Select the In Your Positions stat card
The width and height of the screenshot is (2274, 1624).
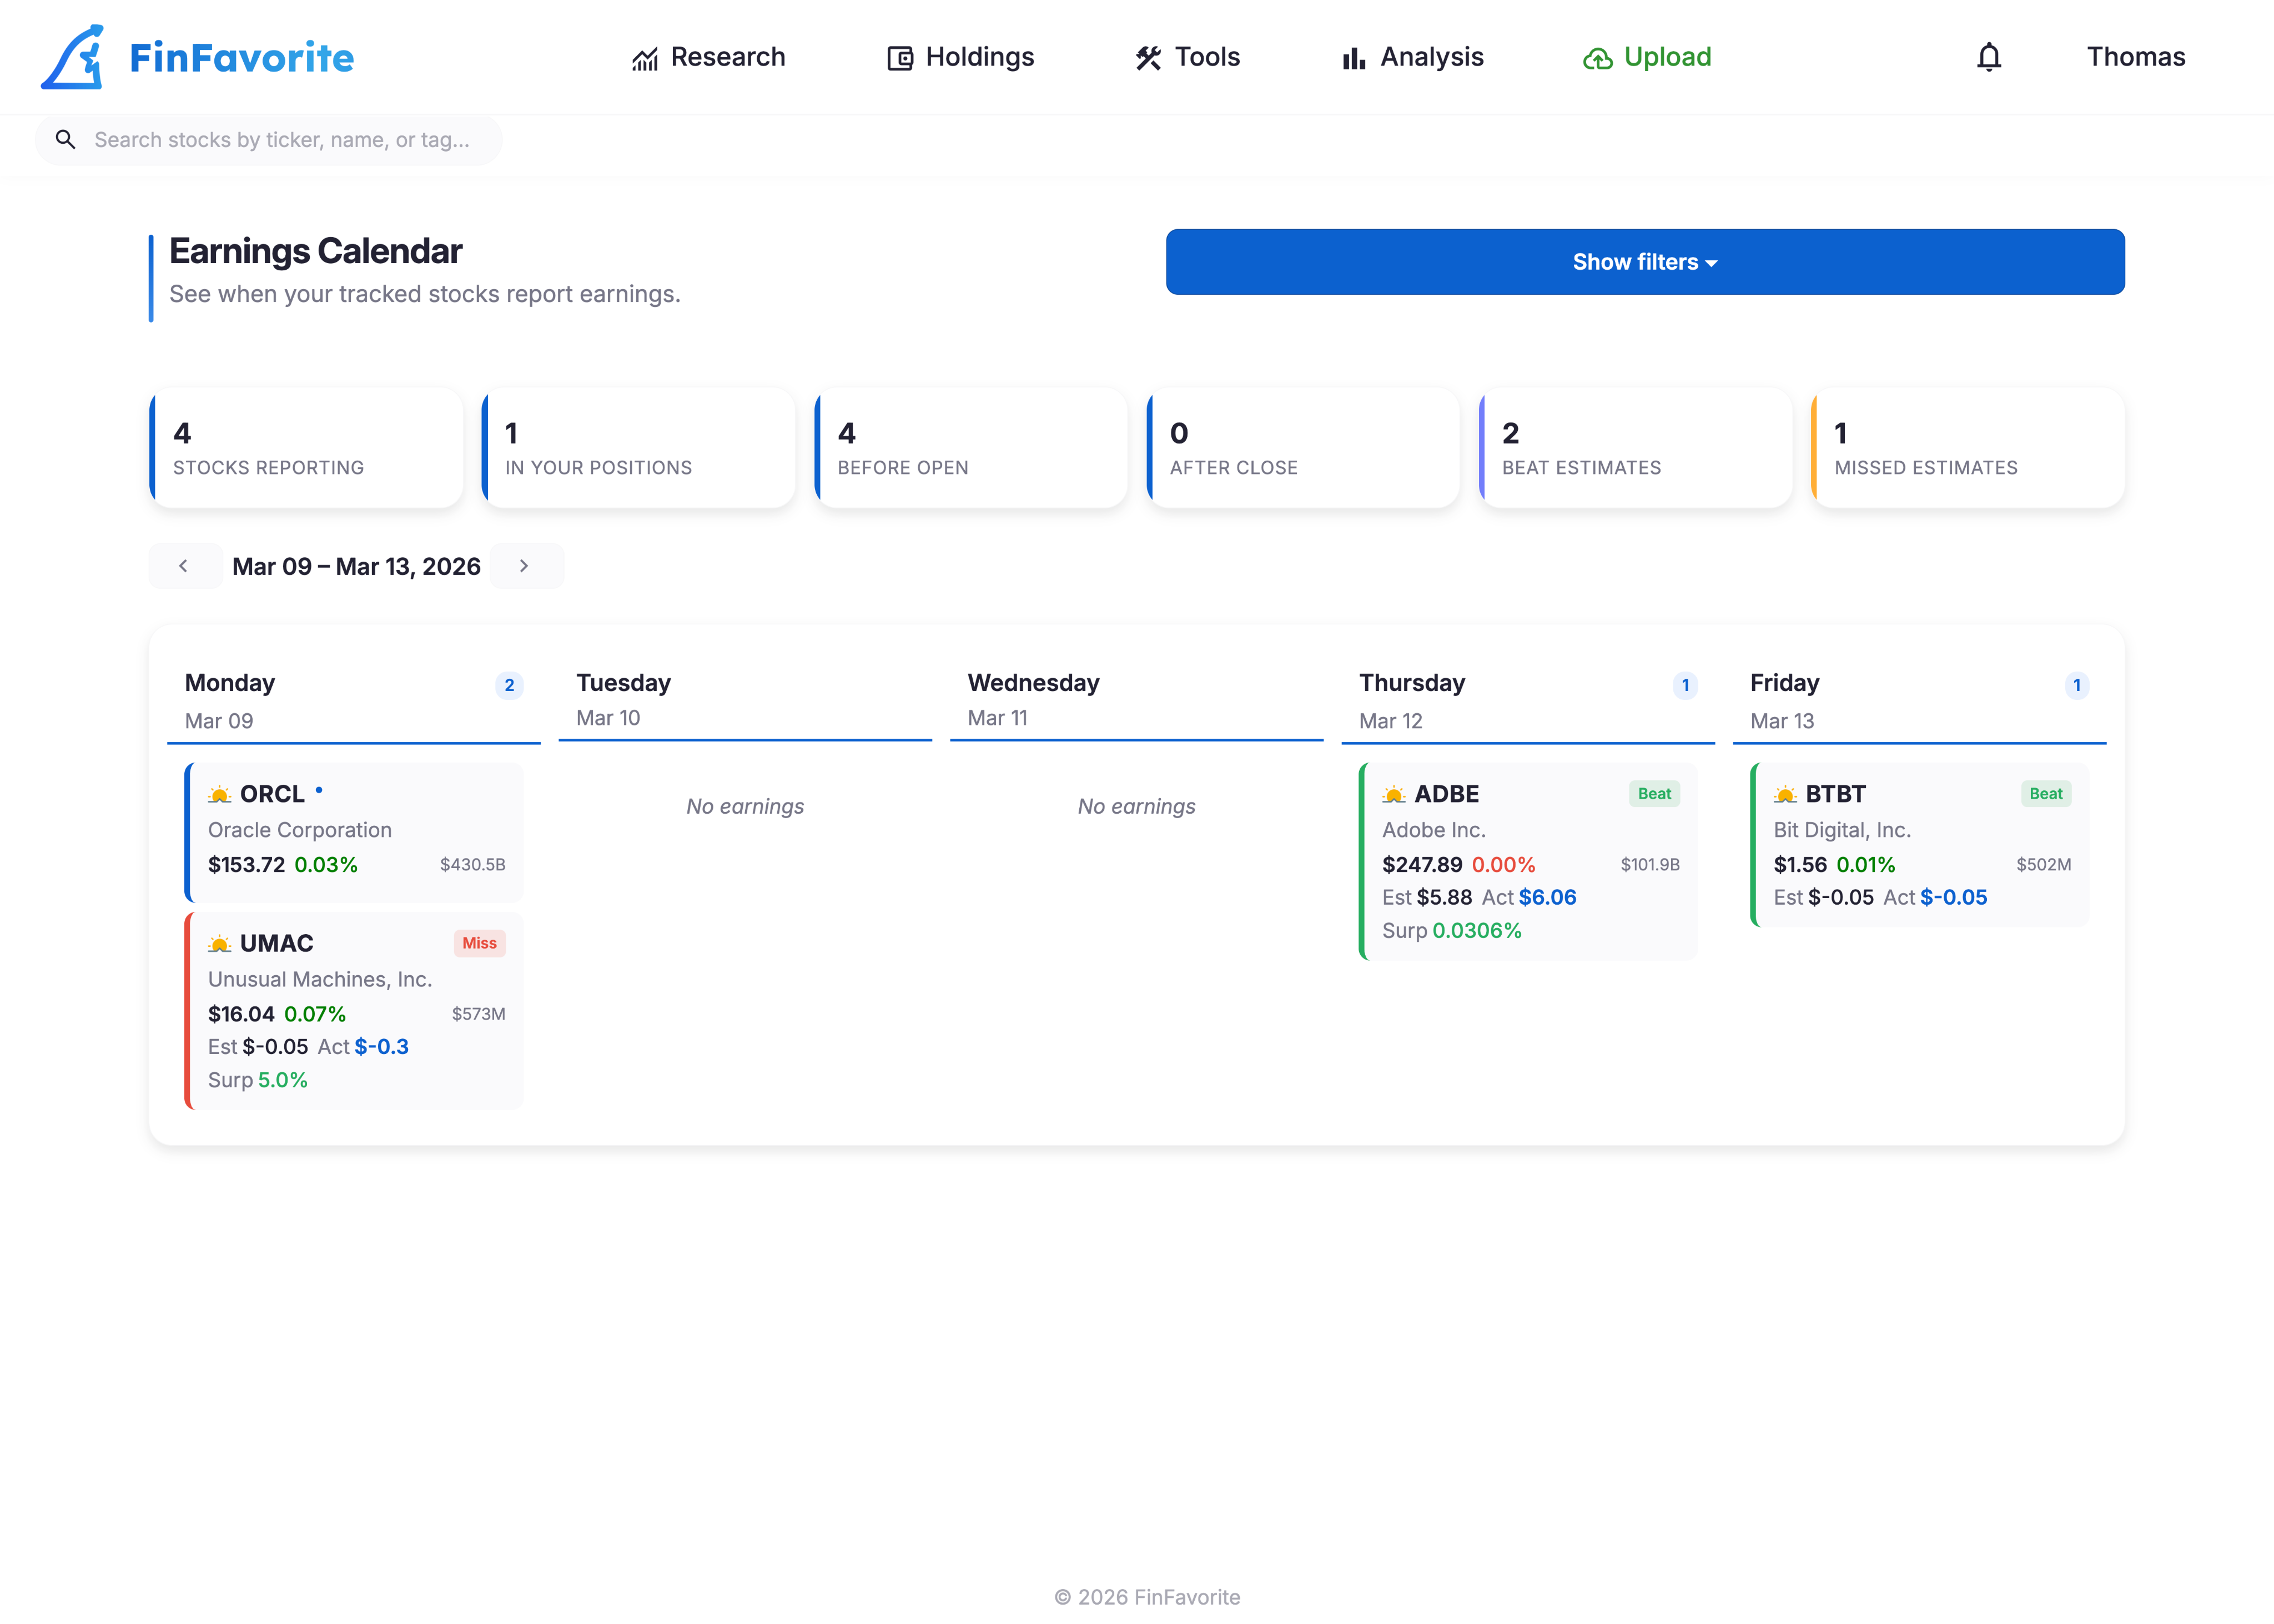pos(638,448)
